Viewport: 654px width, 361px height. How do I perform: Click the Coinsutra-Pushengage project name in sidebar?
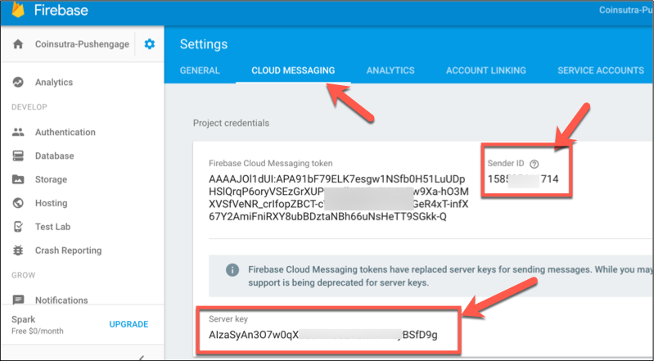(x=82, y=44)
